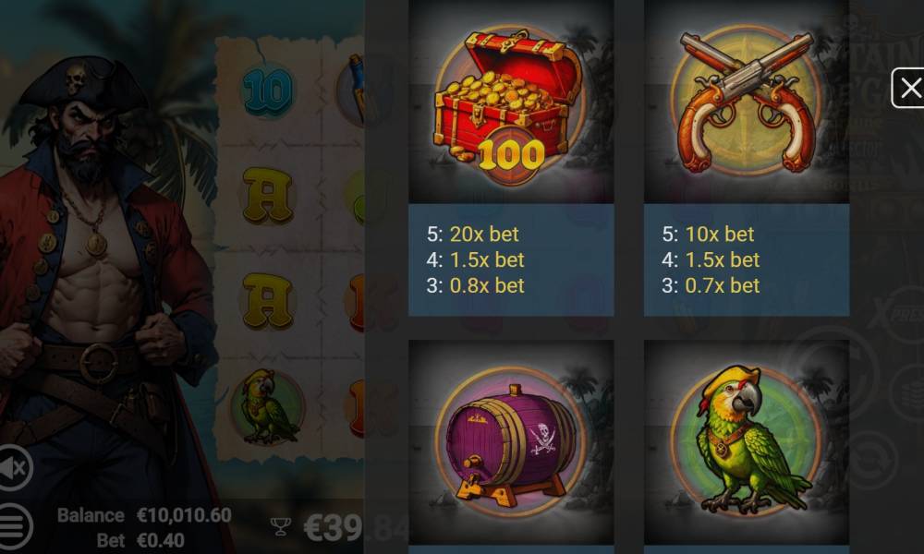Select the crossed pistols symbol

(747, 102)
